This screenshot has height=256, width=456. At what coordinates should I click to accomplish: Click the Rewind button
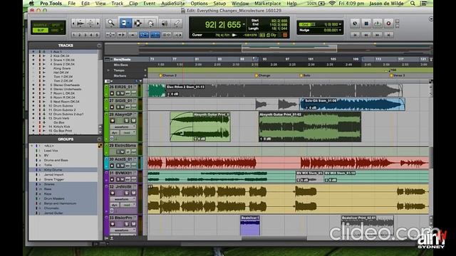pos(366,35)
